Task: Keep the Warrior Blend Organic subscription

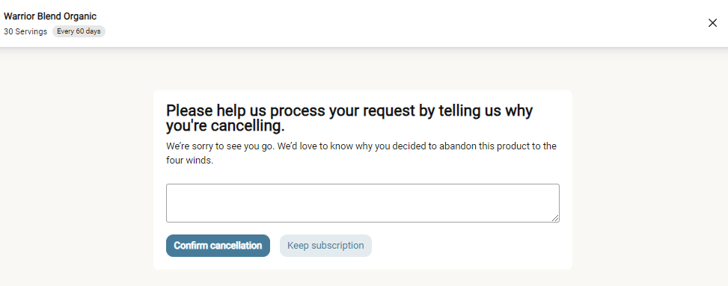Action: tap(325, 246)
